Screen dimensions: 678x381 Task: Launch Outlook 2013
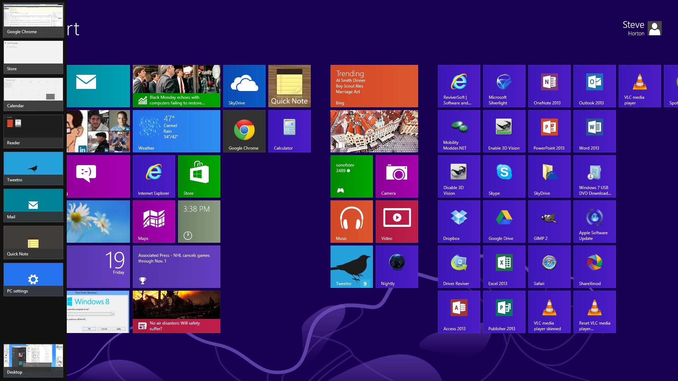tap(595, 86)
